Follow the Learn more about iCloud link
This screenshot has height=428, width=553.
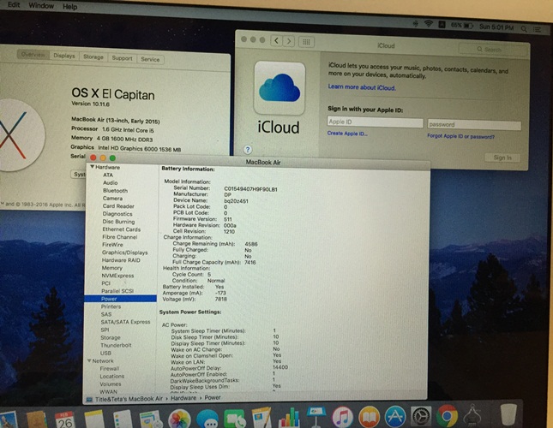coord(362,87)
